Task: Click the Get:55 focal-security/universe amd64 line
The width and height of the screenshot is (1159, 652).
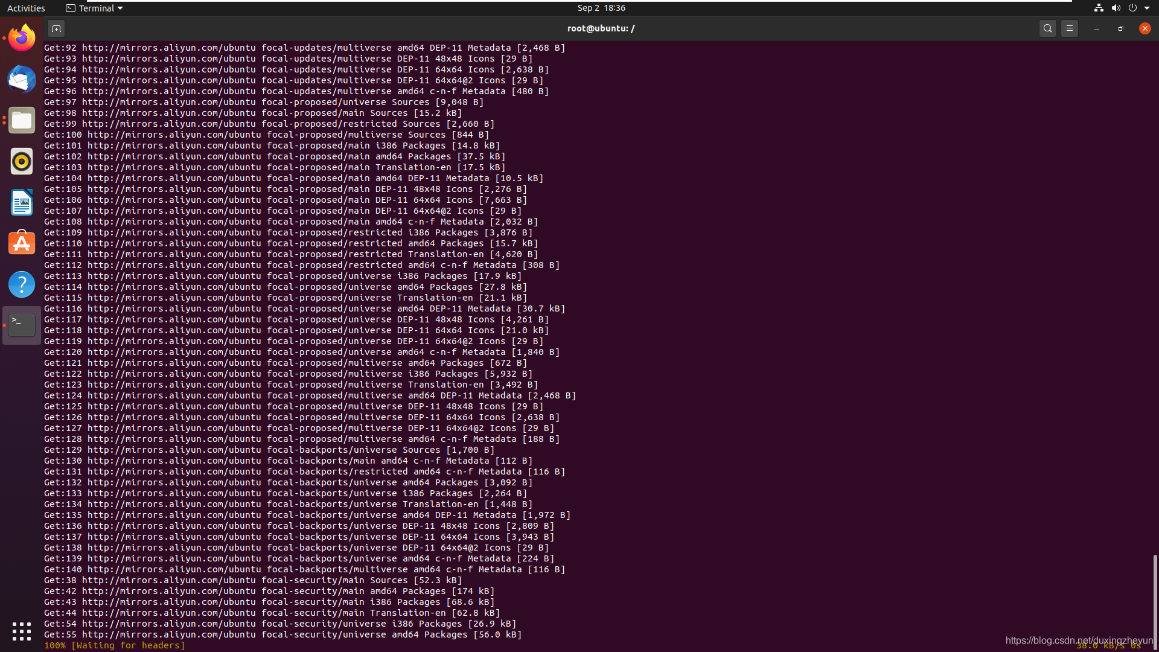Action: click(x=283, y=634)
